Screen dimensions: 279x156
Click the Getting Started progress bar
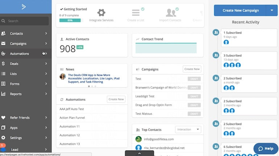click(x=70, y=20)
